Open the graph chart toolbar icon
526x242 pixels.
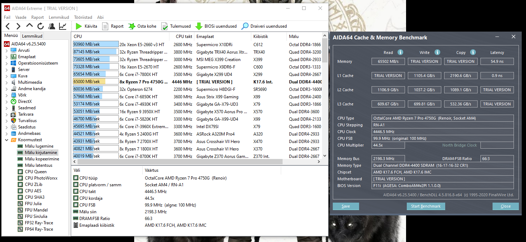click(x=63, y=26)
